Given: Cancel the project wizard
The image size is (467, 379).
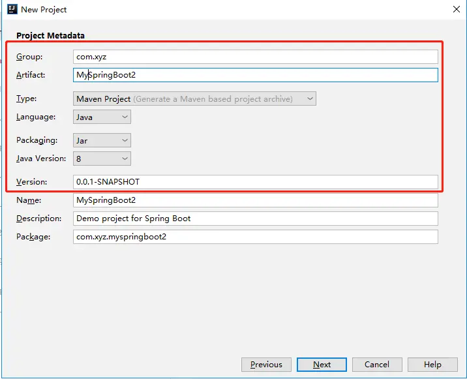Looking at the screenshot, I should coord(377,365).
